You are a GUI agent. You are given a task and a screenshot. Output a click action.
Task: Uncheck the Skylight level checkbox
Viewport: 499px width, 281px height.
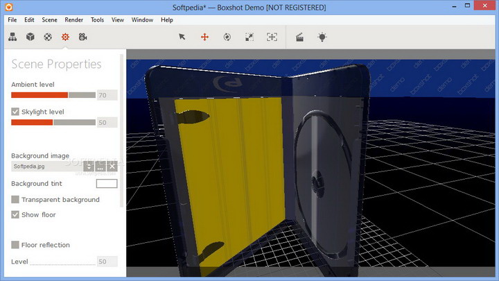(16, 112)
